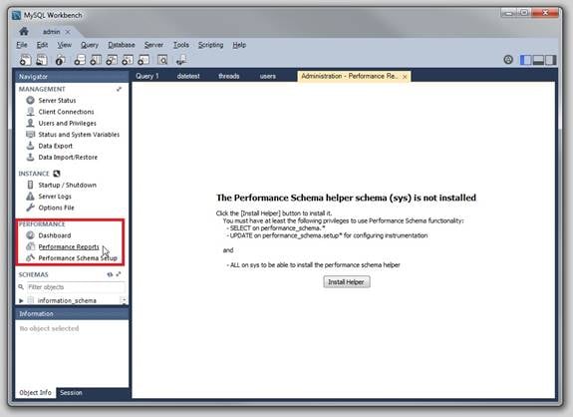Open the Tools menu
573x417 pixels.
point(181,45)
